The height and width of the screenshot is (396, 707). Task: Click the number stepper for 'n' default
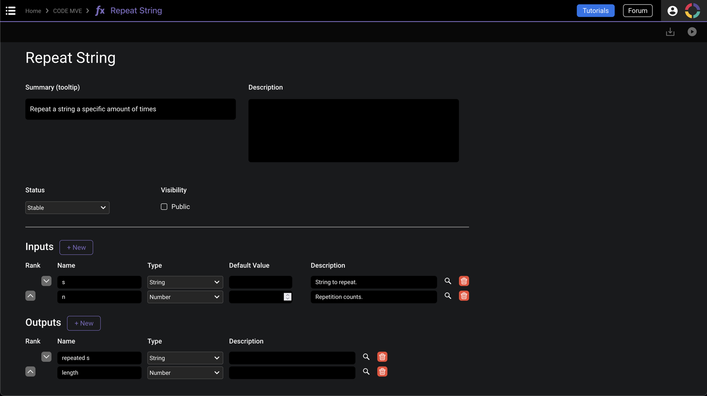coord(287,297)
